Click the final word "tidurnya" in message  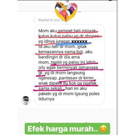(x=46, y=99)
